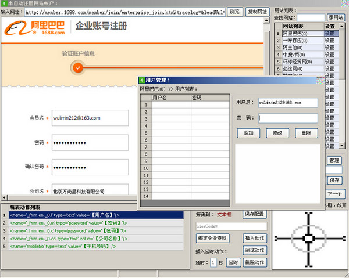The width and height of the screenshot is (349, 278).
Task: Click the orange checkmark step indicator
Action: 78,68
